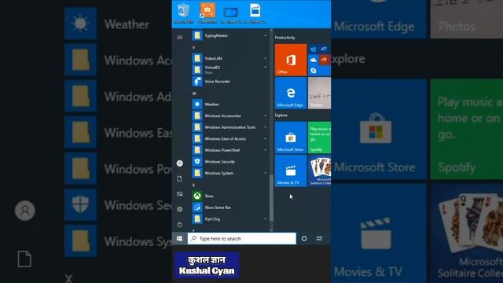Open Settings gear in the Start rail
The height and width of the screenshot is (283, 503).
pos(180,209)
